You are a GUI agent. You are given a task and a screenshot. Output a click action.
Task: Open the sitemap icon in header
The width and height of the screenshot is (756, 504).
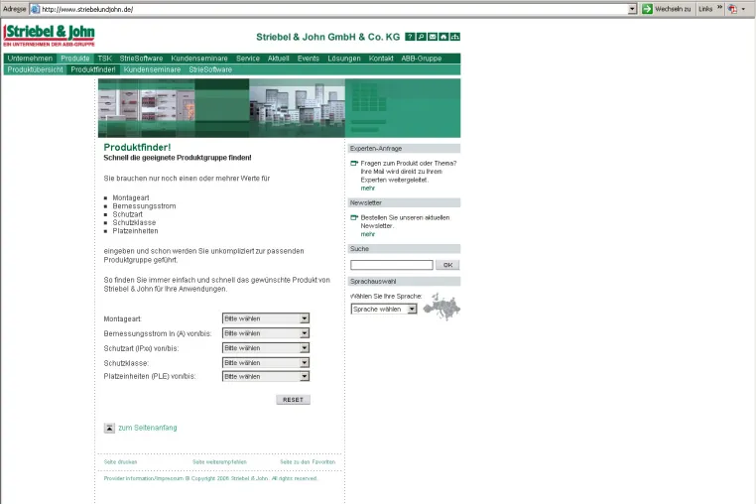(455, 37)
